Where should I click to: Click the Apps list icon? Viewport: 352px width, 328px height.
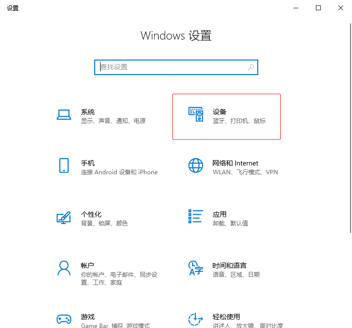(196, 216)
